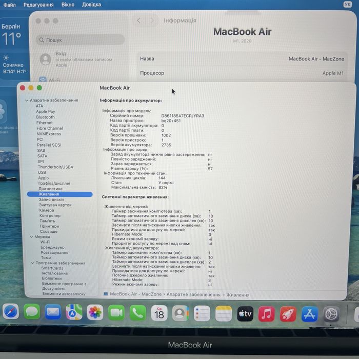Select Apple Pay in the sidebar
Image resolution: width=359 pixels, height=359 pixels.
(46, 111)
